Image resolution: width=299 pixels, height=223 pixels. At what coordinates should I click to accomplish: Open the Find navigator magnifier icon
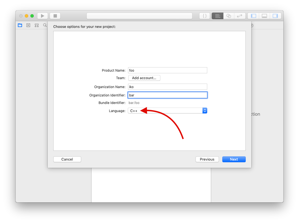[45, 25]
